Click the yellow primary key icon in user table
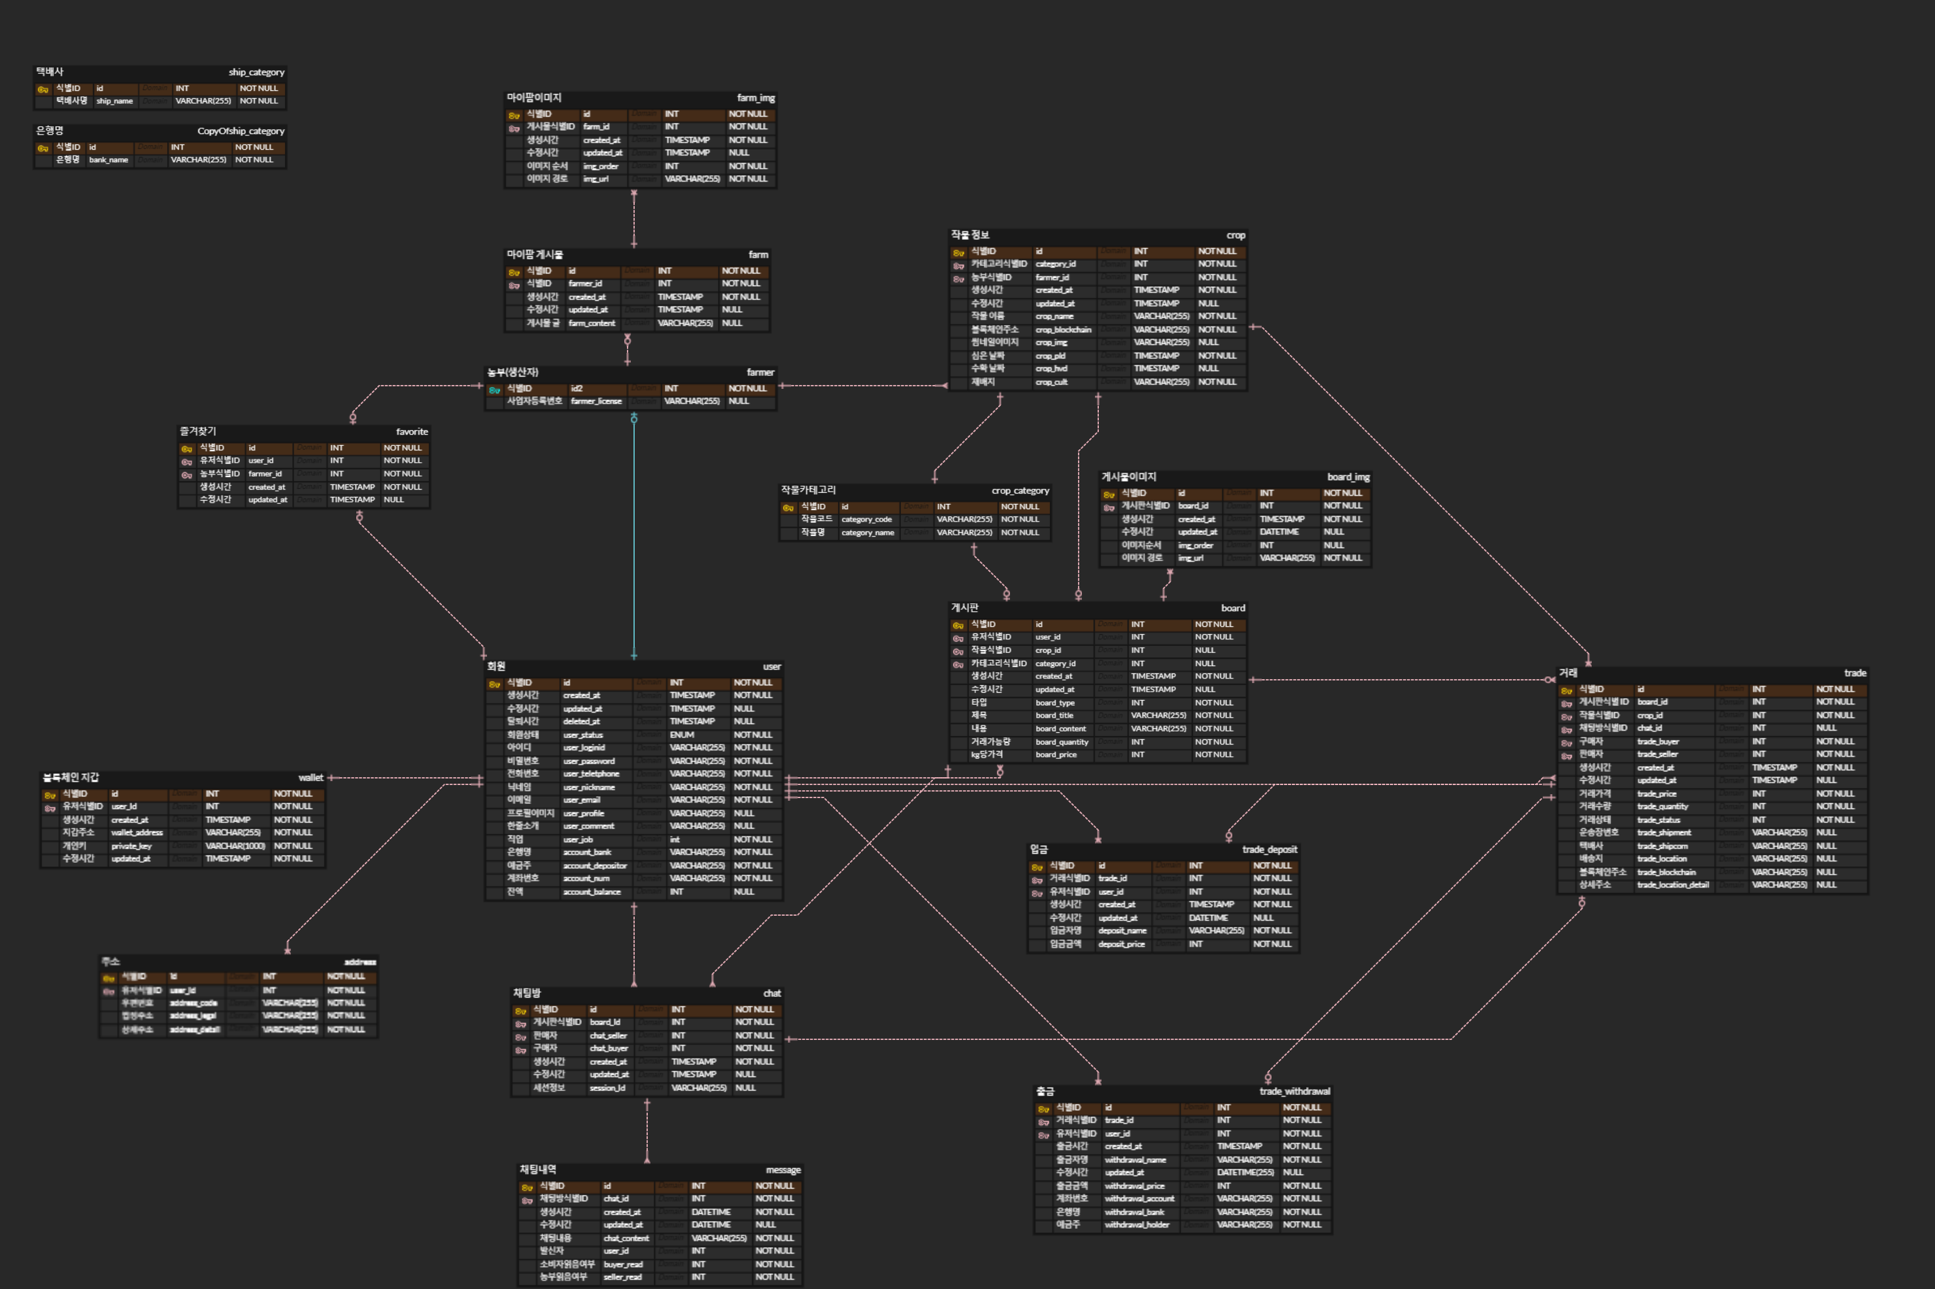The image size is (1935, 1289). 494,684
